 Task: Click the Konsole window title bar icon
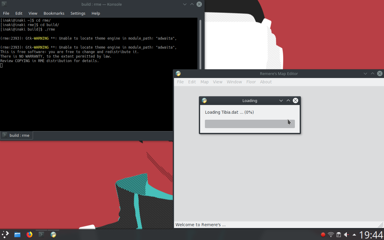(x=4, y=4)
